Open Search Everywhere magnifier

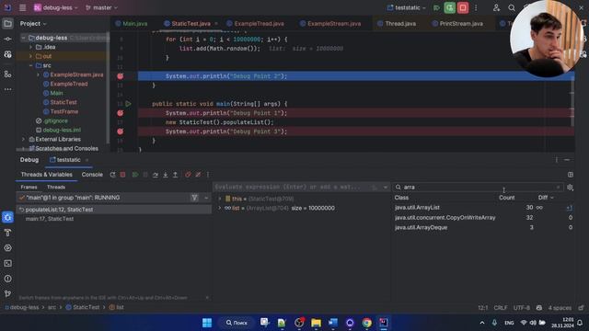point(512,7)
